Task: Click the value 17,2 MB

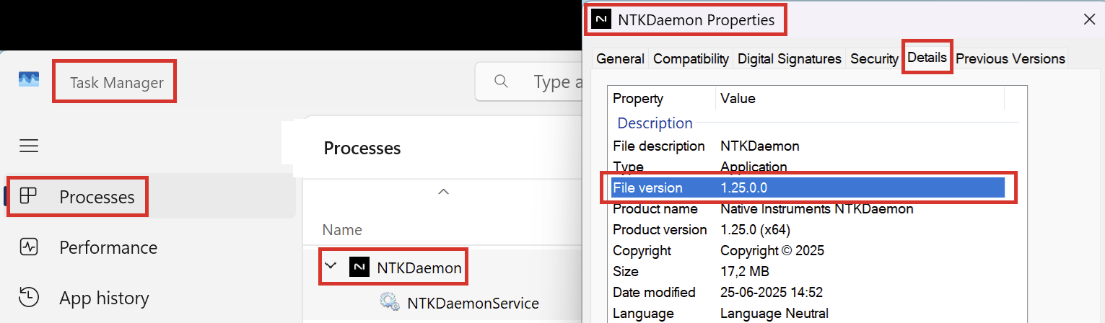Action: pyautogui.click(x=745, y=271)
